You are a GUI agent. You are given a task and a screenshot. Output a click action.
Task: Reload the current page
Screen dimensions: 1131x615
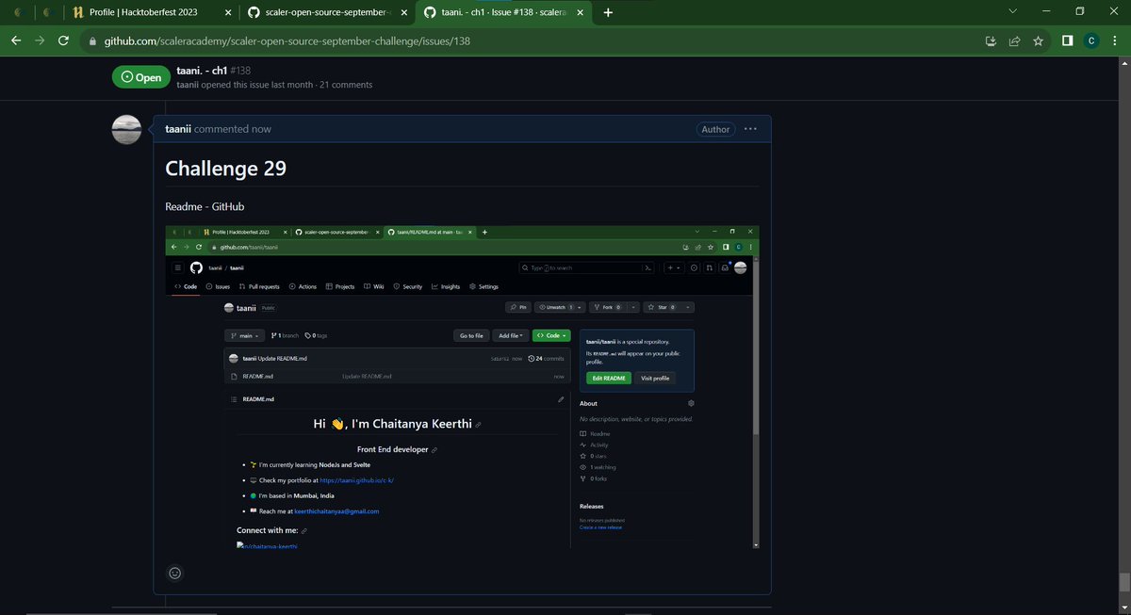[x=63, y=41]
